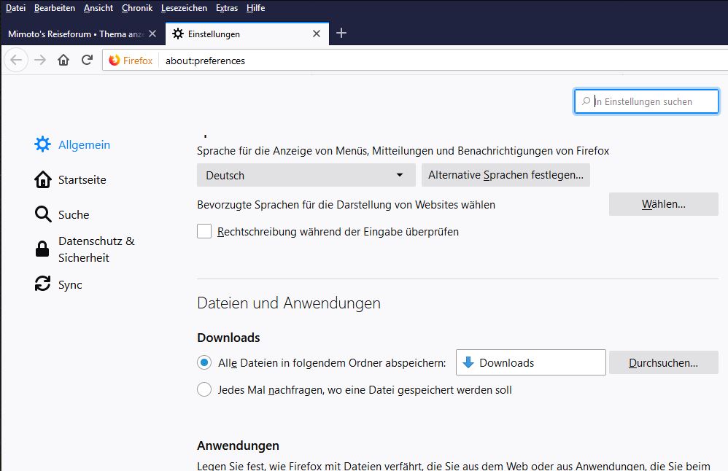Open Sync settings category
728x471 pixels.
(x=58, y=284)
